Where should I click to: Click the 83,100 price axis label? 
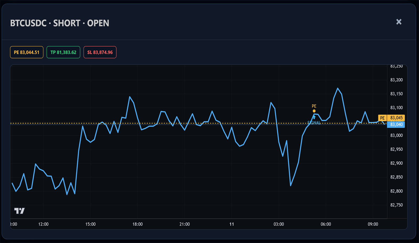(396, 108)
